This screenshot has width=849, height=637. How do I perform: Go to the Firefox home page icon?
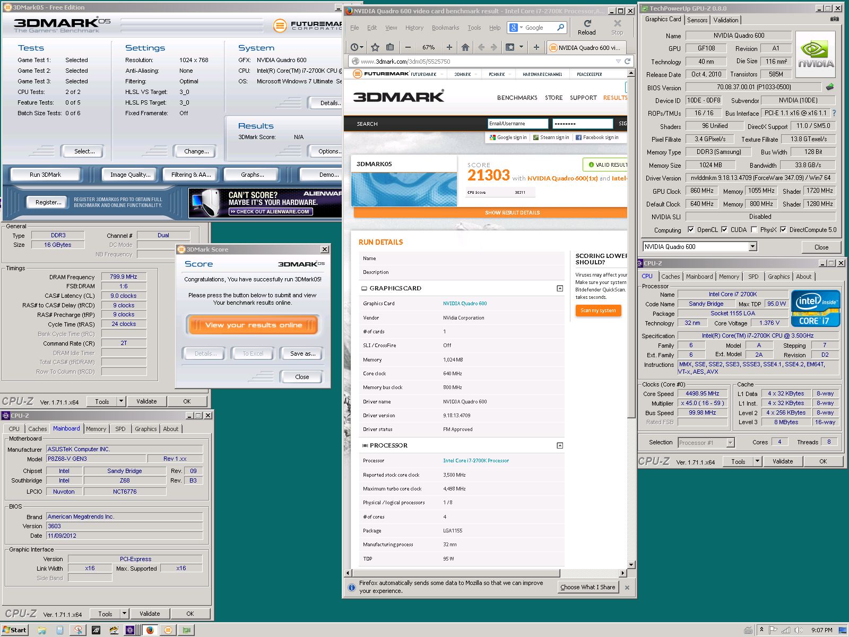coord(465,47)
